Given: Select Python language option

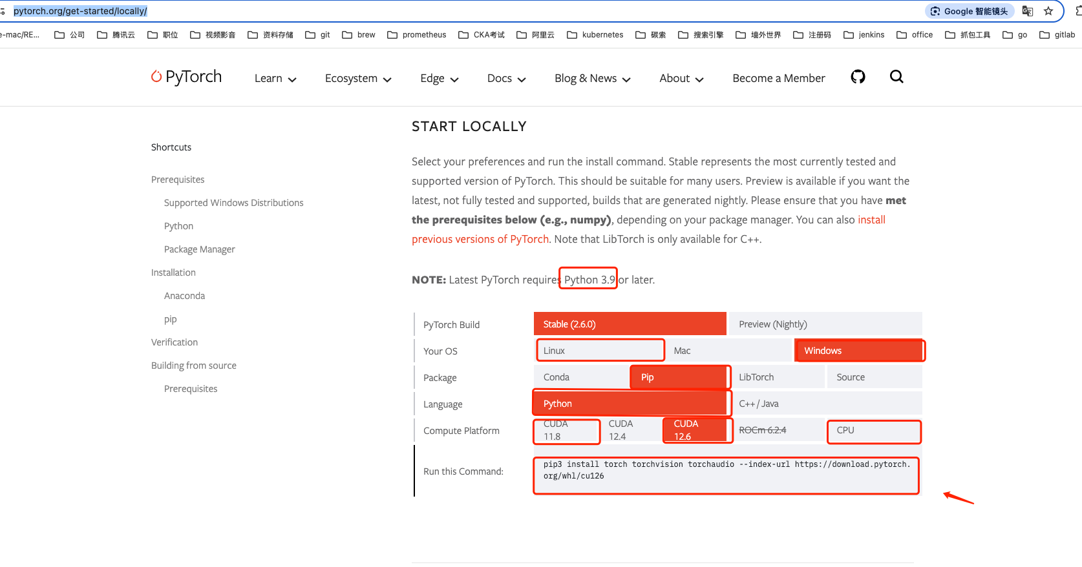Looking at the screenshot, I should point(630,403).
